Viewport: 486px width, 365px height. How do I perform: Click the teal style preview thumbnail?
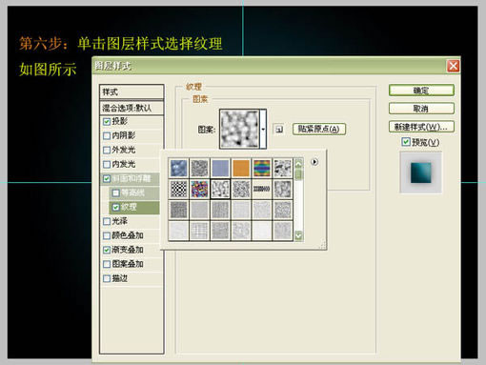pos(421,172)
